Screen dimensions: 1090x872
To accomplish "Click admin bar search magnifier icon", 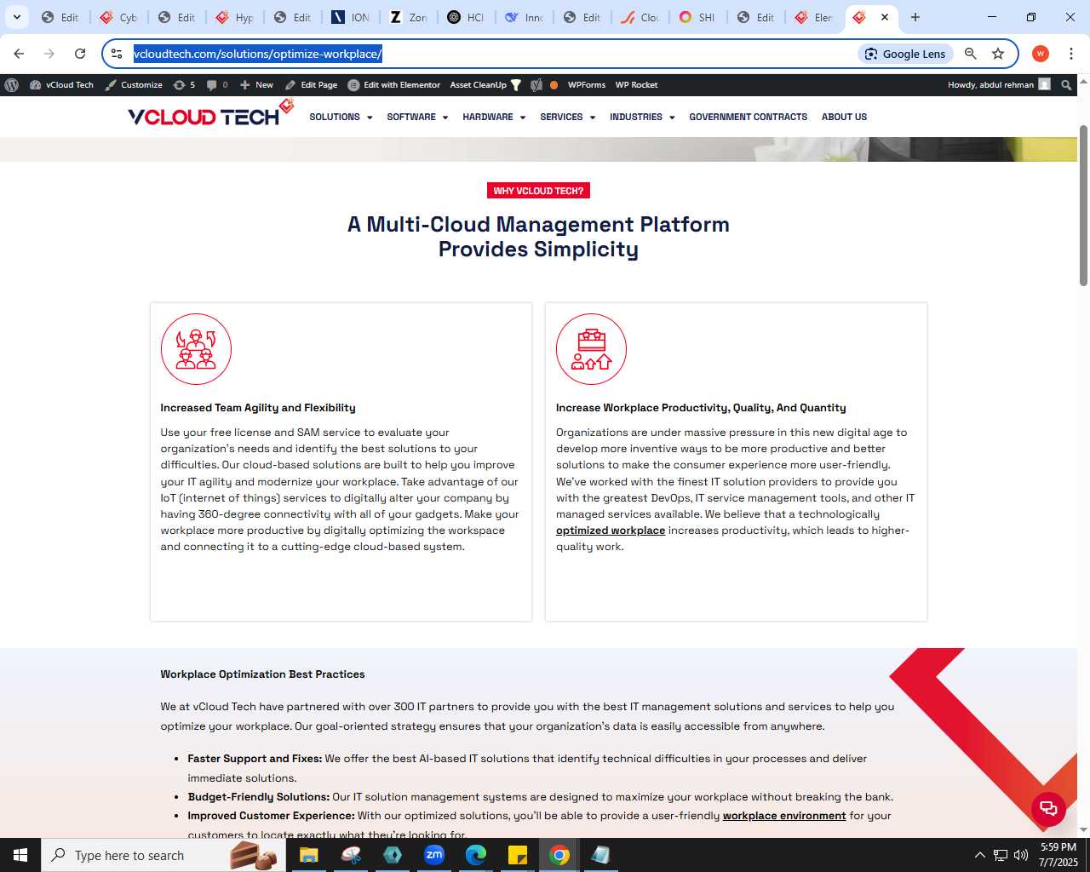I will [x=1066, y=85].
